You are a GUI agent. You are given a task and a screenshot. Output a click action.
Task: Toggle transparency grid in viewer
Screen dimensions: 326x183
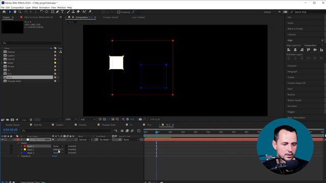pos(104,119)
